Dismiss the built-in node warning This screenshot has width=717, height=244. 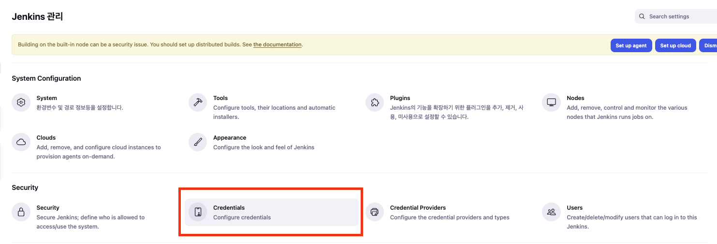[x=708, y=45]
